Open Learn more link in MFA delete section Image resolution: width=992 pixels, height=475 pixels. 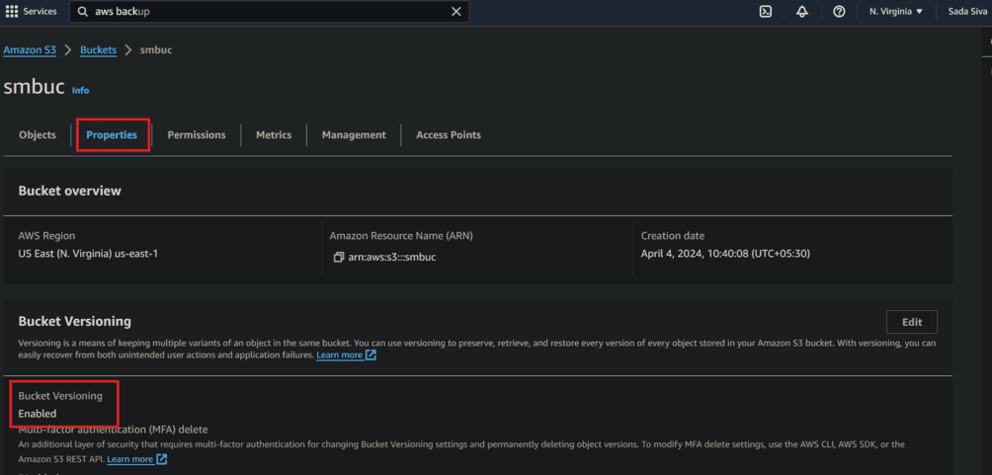(x=136, y=459)
